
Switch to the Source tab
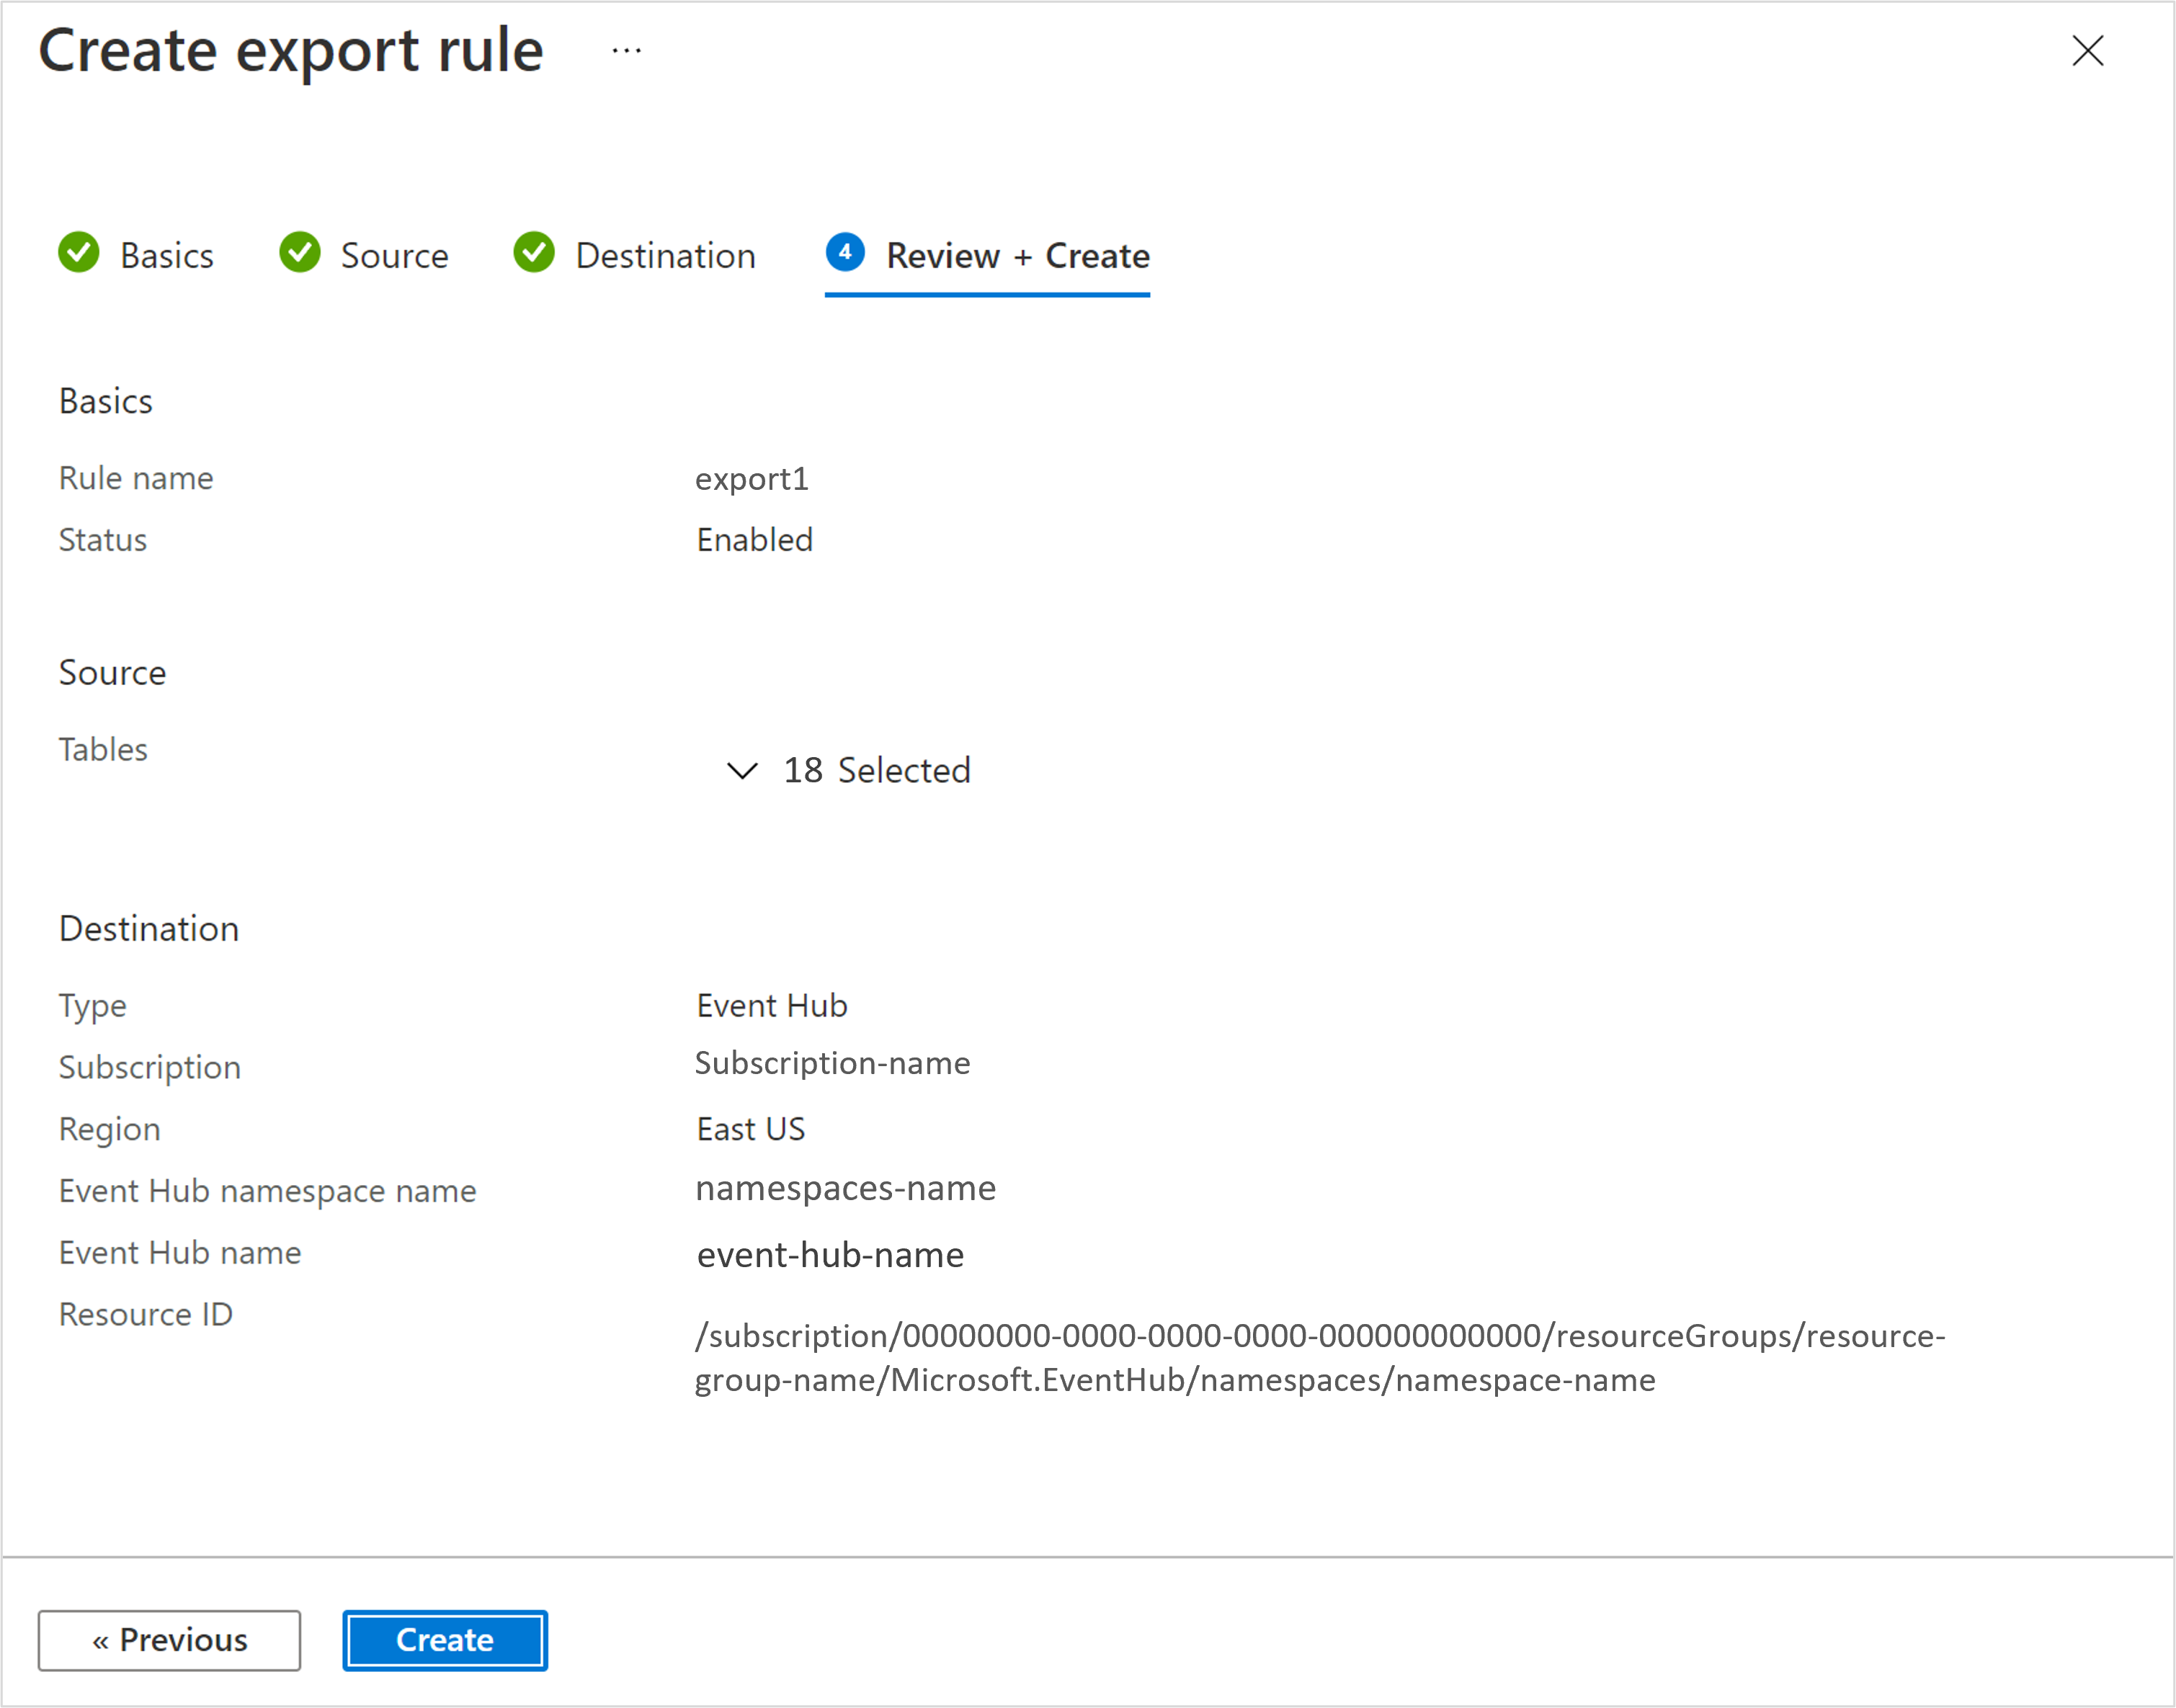pos(394,256)
